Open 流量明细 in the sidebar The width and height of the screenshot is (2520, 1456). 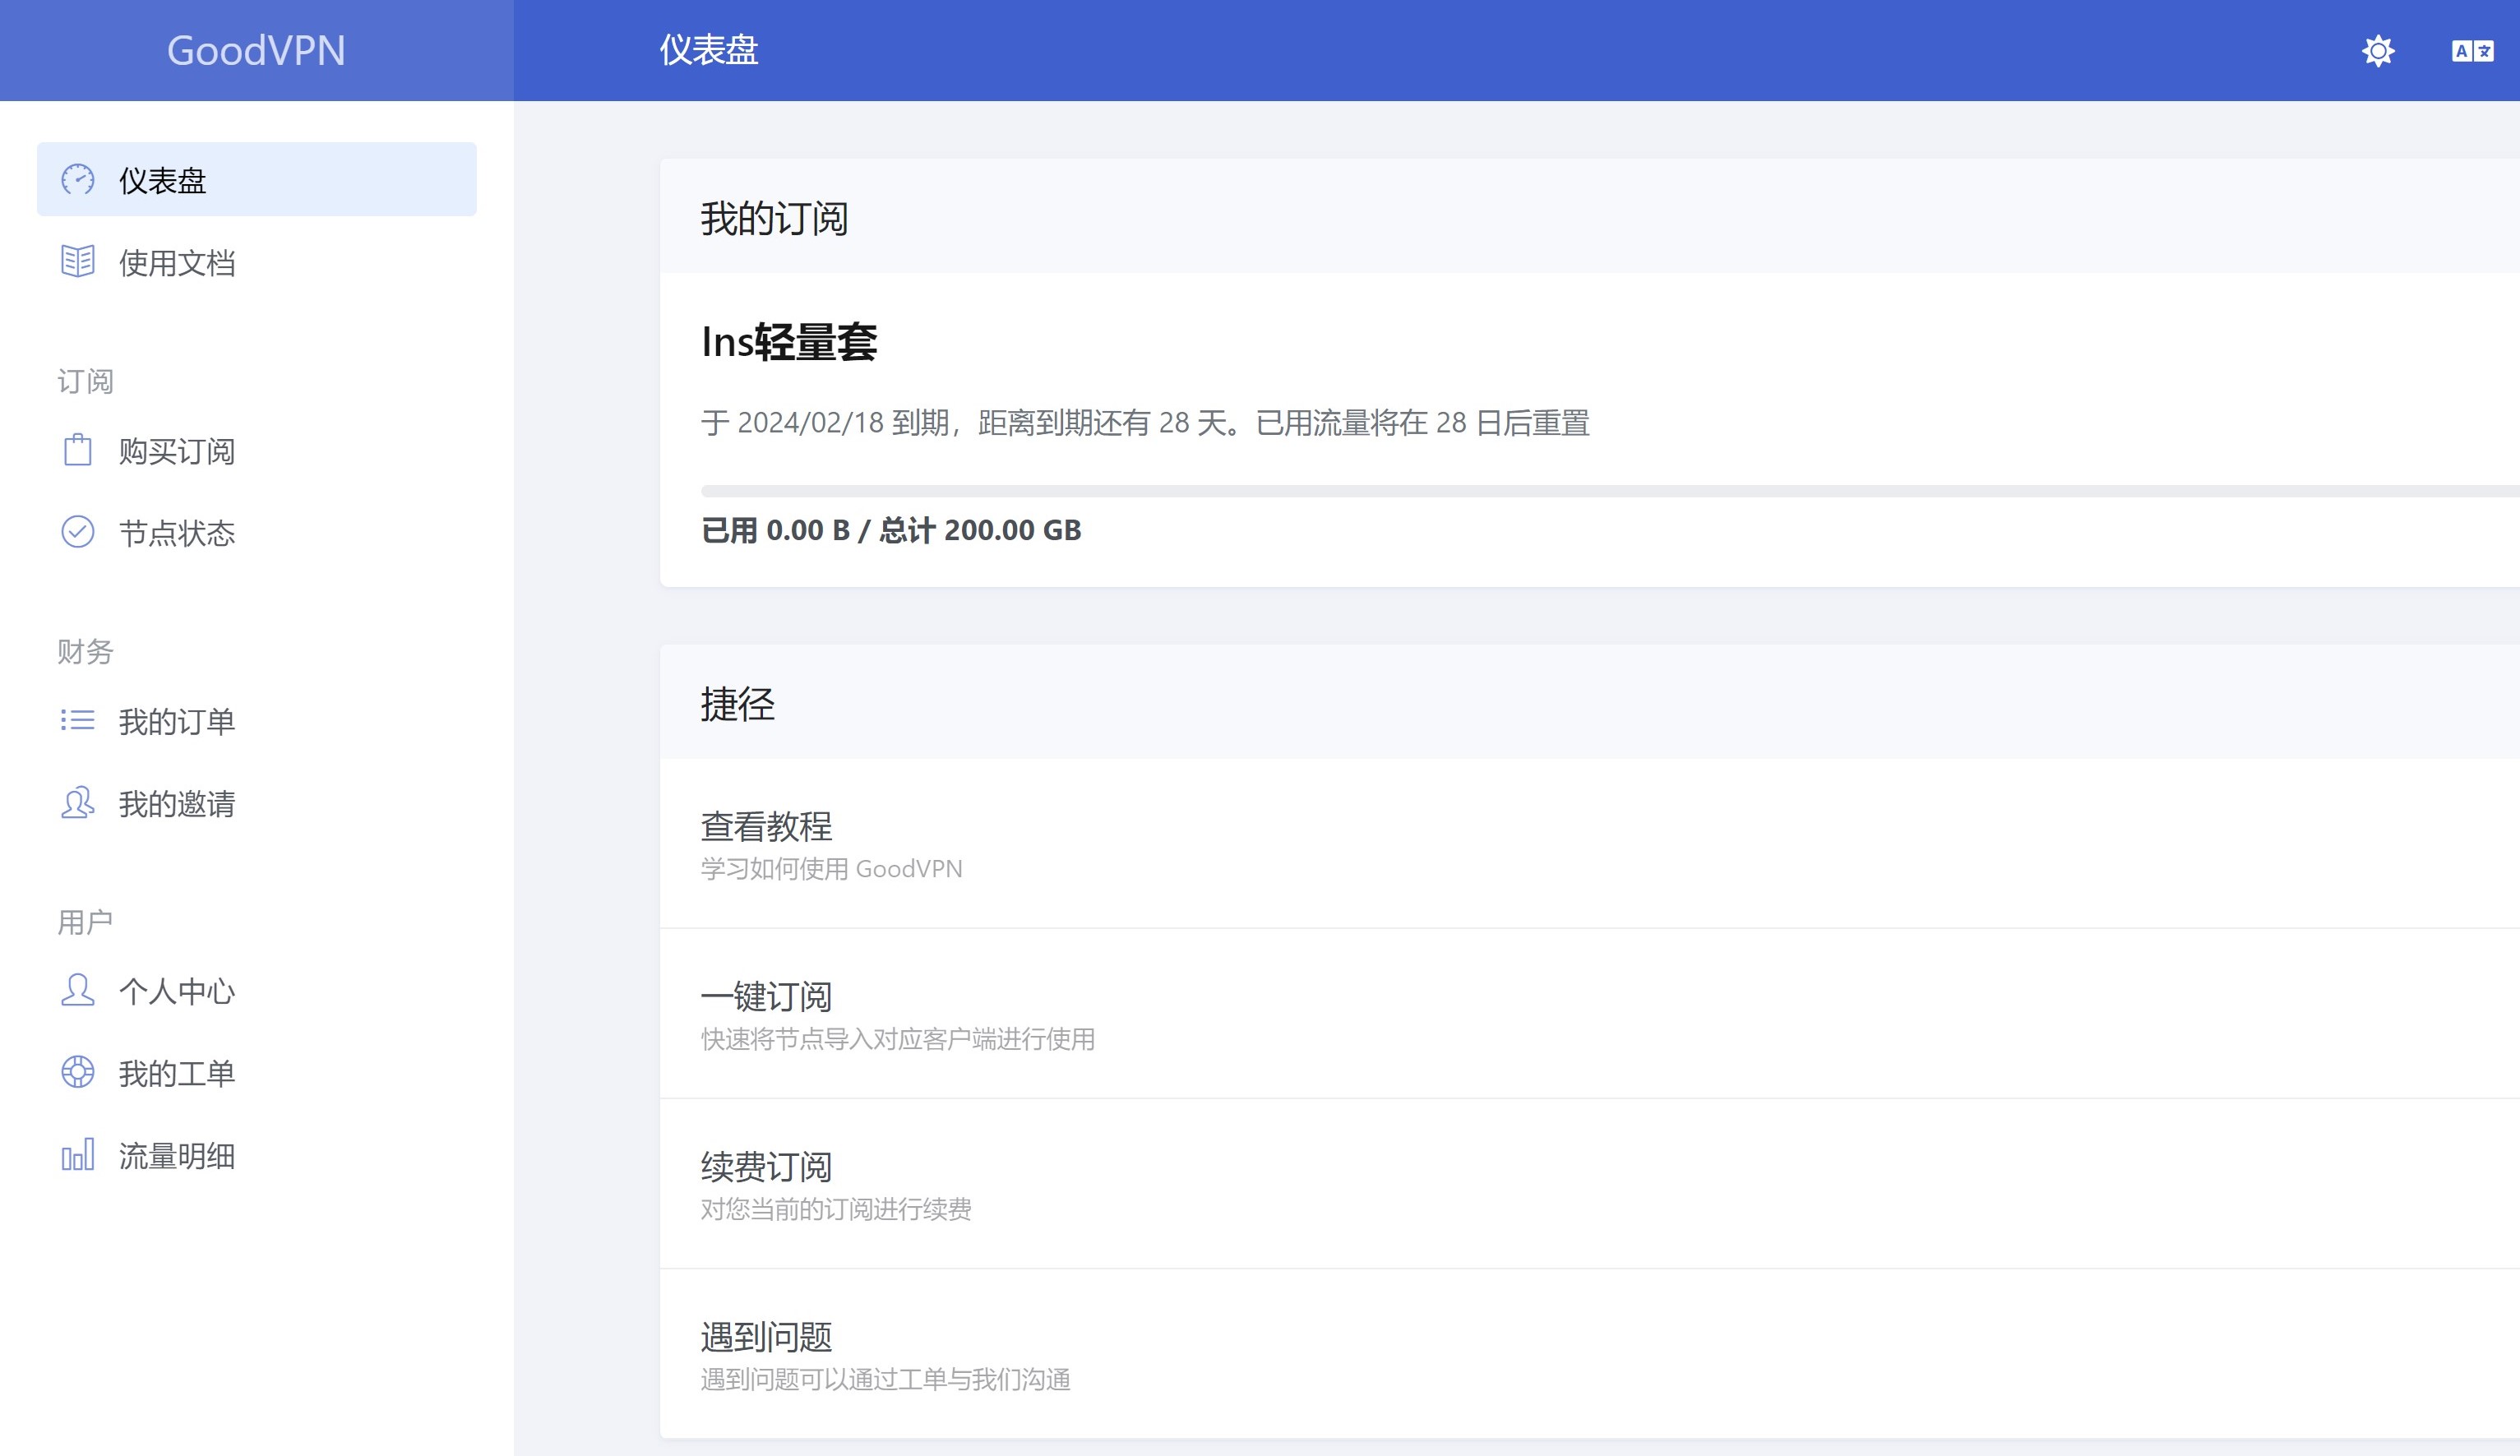click(x=257, y=1155)
